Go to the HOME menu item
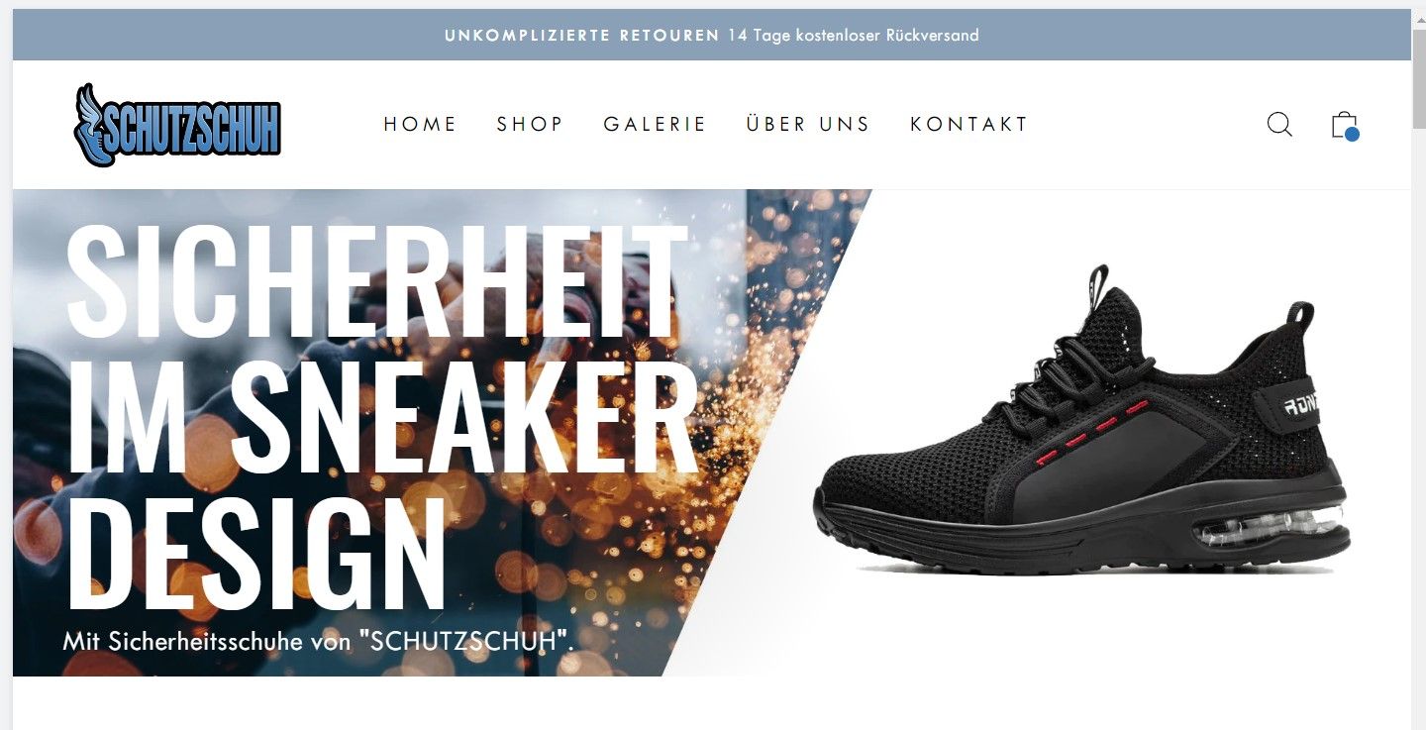 [x=421, y=124]
